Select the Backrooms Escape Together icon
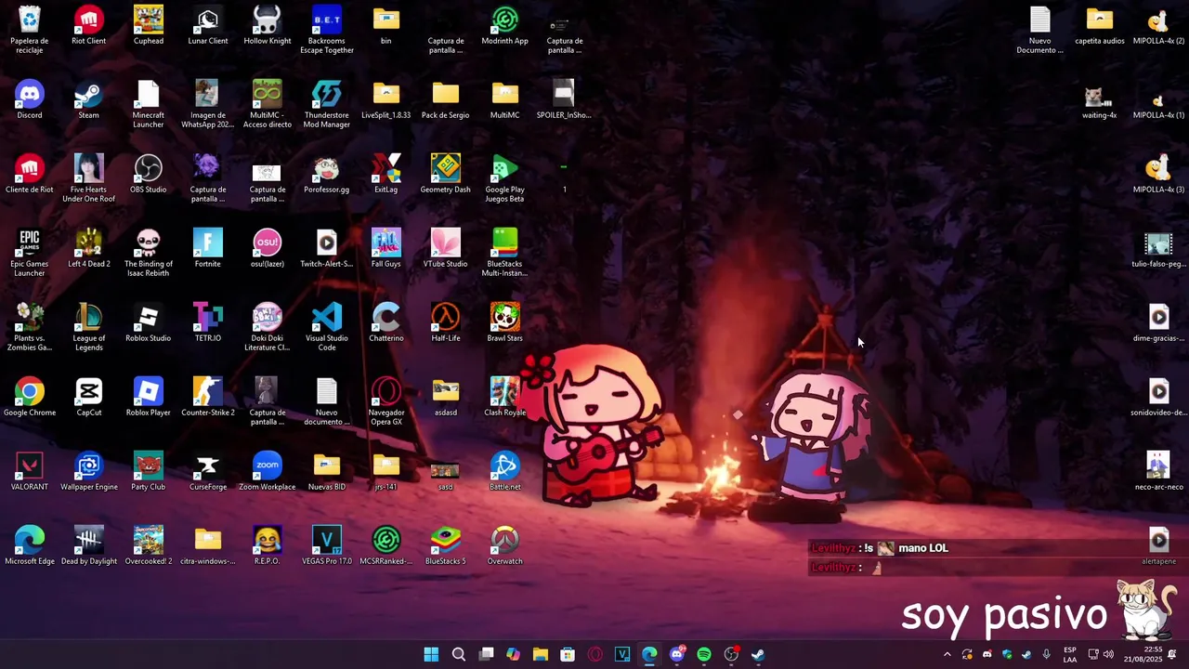The height and width of the screenshot is (669, 1189). tap(327, 30)
